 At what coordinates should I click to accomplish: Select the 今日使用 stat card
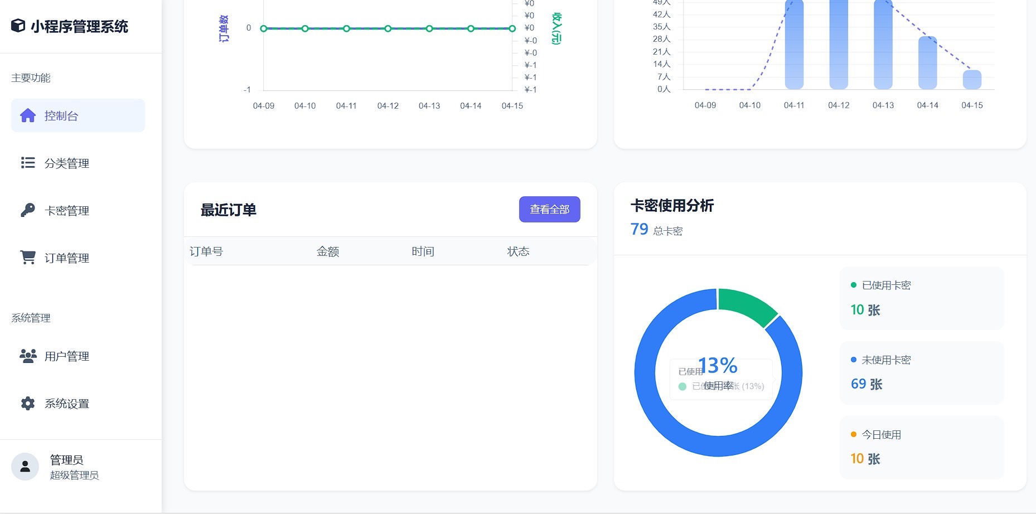tap(921, 447)
